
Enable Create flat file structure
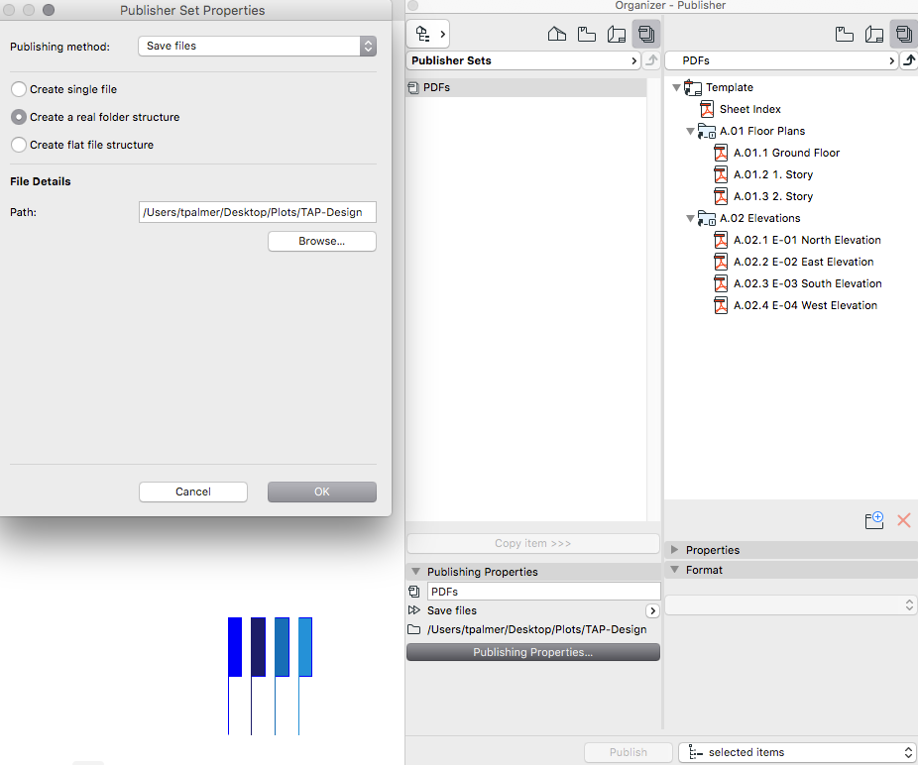pos(18,144)
